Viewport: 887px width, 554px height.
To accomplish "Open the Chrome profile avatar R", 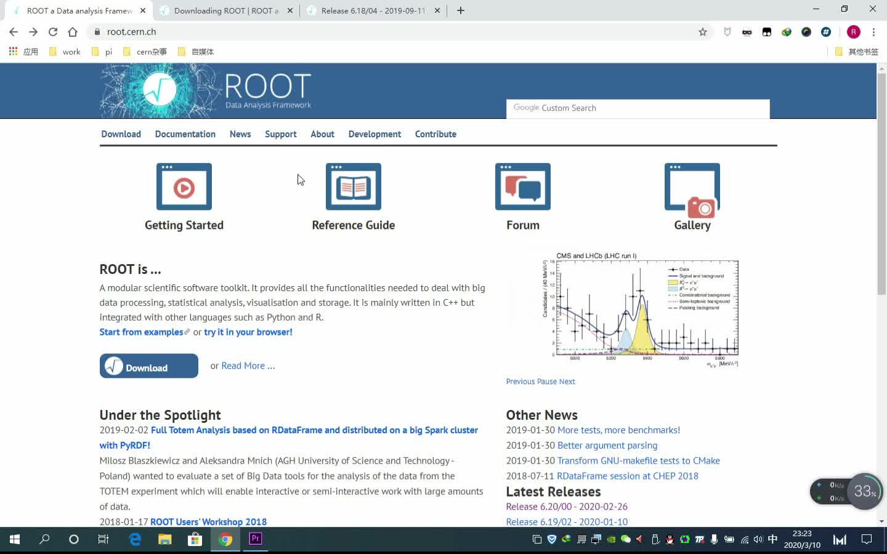I will click(853, 32).
